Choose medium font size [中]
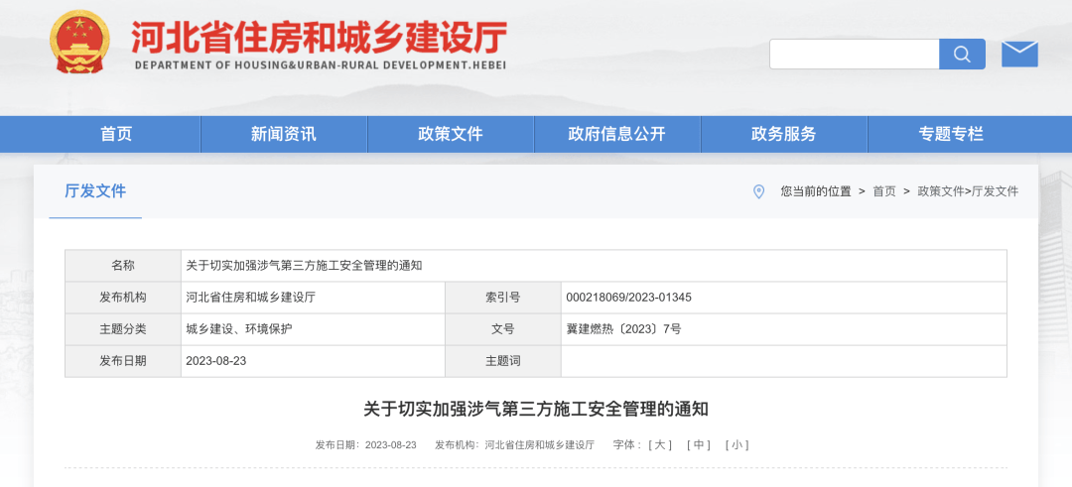This screenshot has width=1072, height=487. click(x=699, y=444)
